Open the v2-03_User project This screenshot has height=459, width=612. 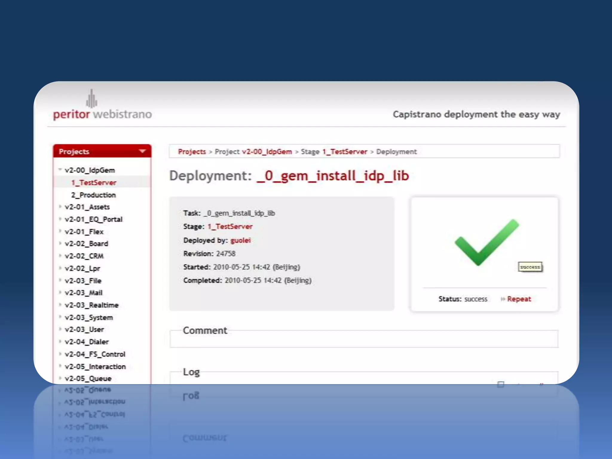click(84, 329)
